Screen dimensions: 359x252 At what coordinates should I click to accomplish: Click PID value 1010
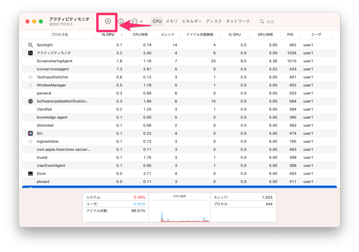pyautogui.click(x=291, y=61)
